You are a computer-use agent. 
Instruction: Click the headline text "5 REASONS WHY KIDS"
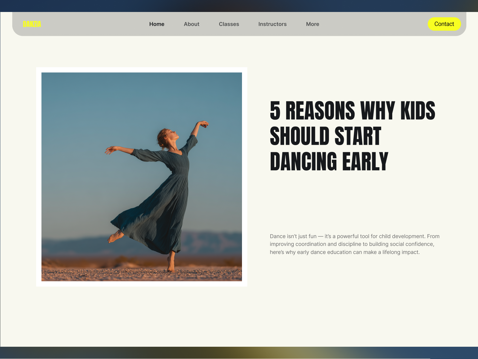[x=352, y=111]
